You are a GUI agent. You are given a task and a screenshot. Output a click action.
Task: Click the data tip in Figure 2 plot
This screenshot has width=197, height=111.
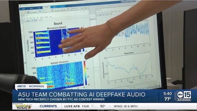[x=122, y=33]
